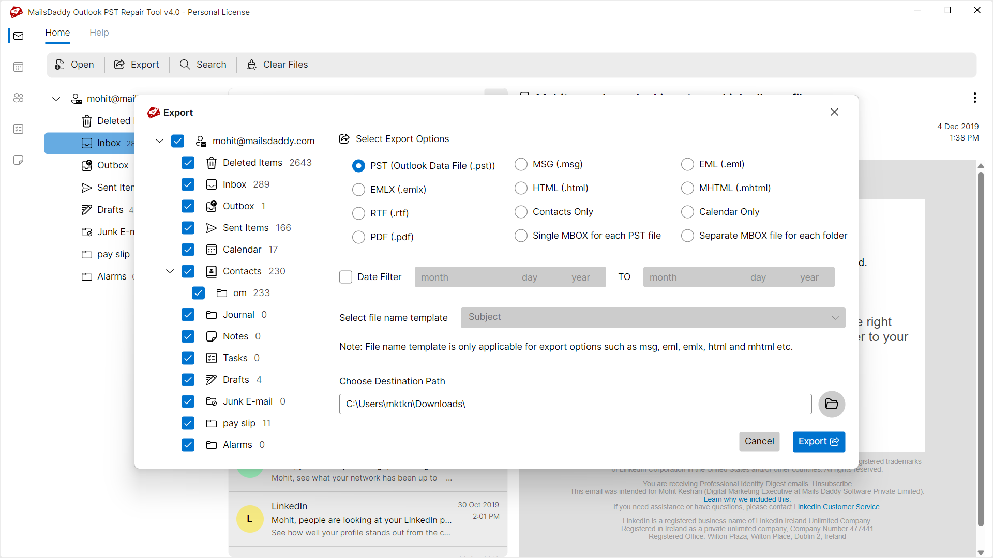Collapse the Contacts folder in dialog tree

[170, 271]
